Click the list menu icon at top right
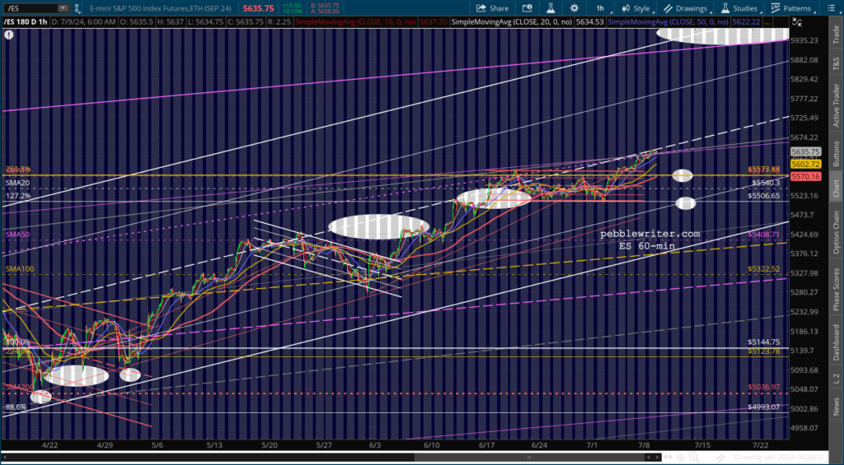This screenshot has width=844, height=465. coord(833,7)
